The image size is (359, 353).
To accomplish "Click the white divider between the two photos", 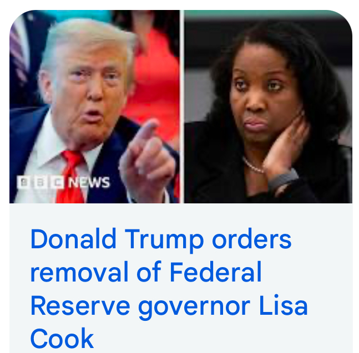I will (x=182, y=106).
